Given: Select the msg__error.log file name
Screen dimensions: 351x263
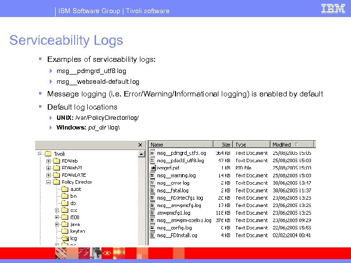Looking at the screenshot, I should coord(173,183).
